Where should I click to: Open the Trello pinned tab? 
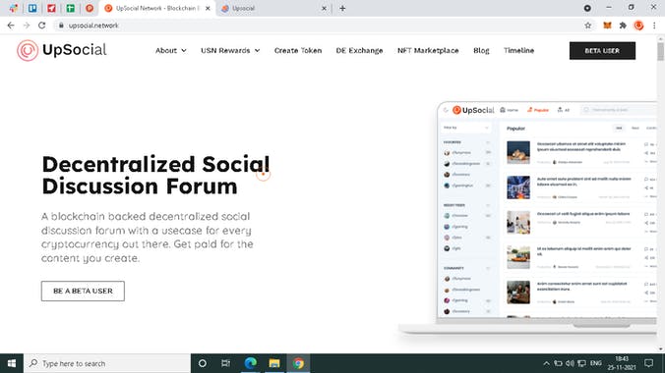tap(32, 8)
